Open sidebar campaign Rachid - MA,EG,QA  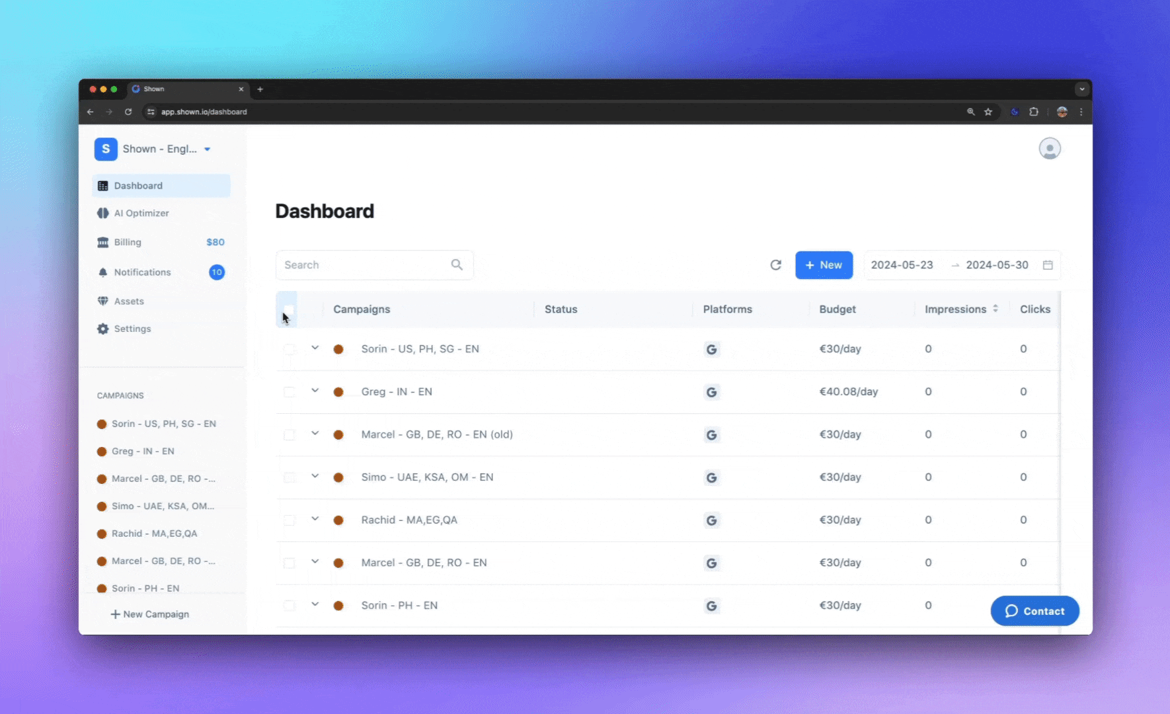(147, 534)
